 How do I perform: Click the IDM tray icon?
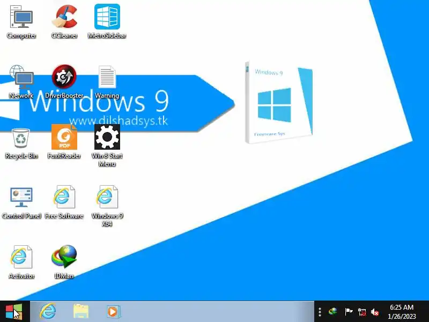point(333,312)
